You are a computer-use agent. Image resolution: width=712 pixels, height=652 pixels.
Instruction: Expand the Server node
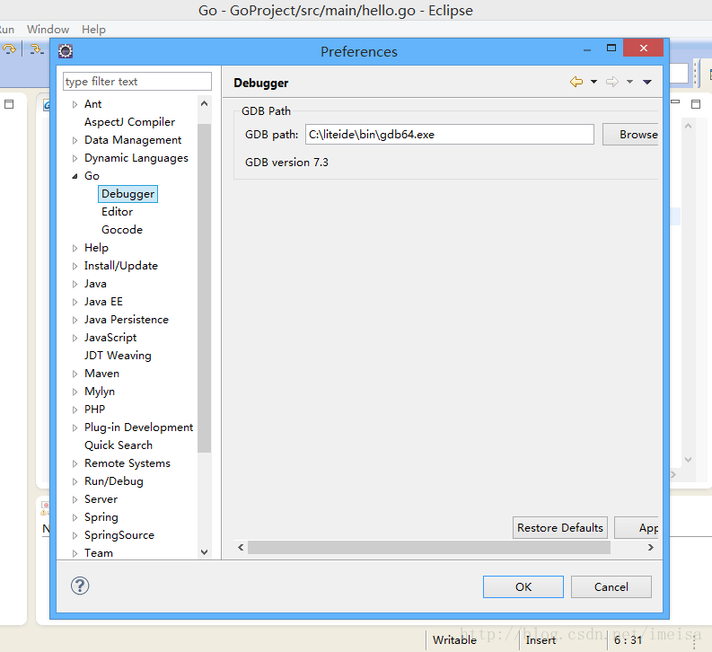75,499
